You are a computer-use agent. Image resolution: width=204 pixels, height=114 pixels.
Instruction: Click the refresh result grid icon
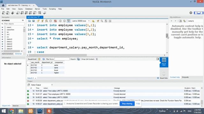pos(43,59)
